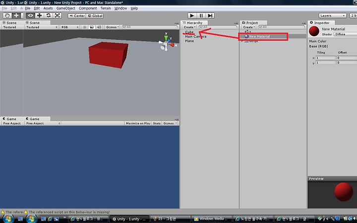
Task: Toggle the Stats overlay in Game view
Action: 157,123
